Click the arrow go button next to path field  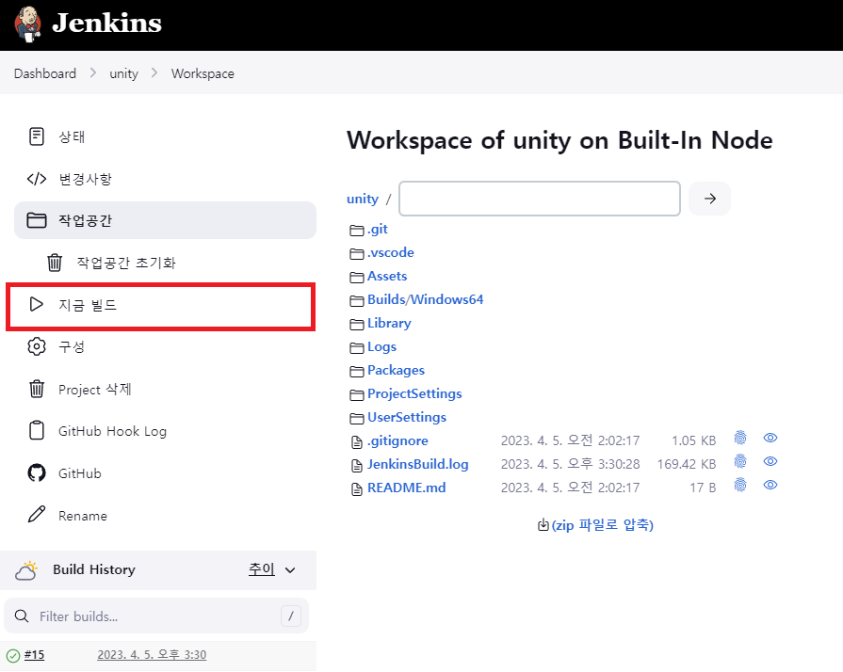point(709,199)
